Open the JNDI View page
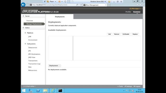Image resolution: width=166 pixels, height=93 pixels. [32, 57]
